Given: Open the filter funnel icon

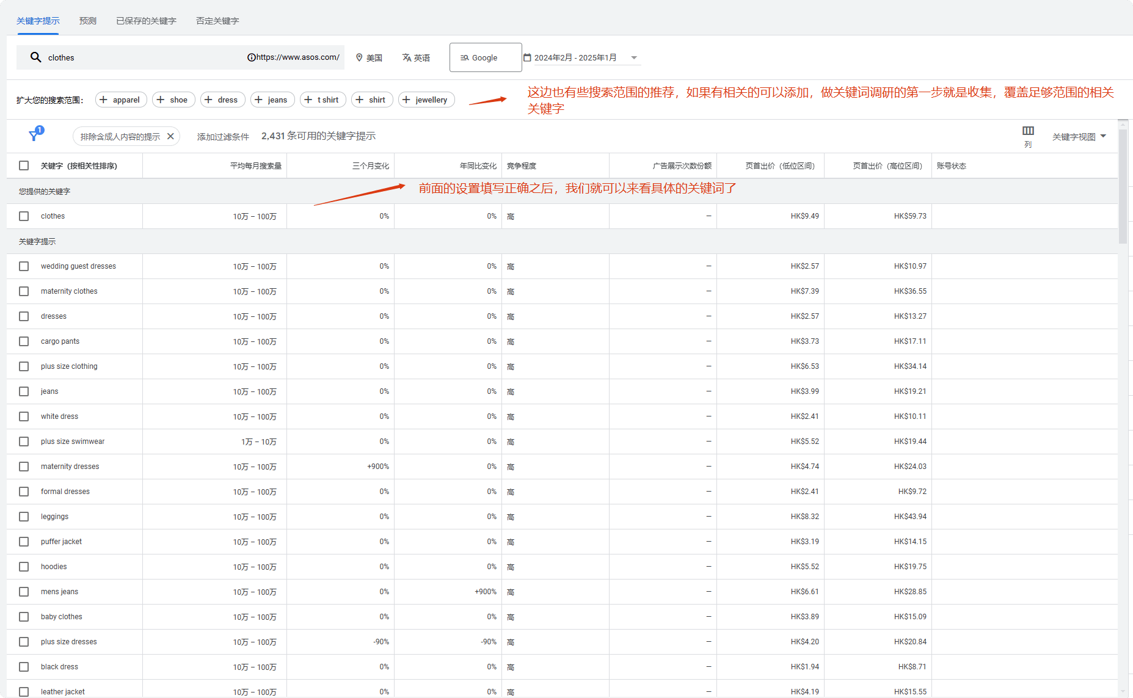Looking at the screenshot, I should point(35,135).
